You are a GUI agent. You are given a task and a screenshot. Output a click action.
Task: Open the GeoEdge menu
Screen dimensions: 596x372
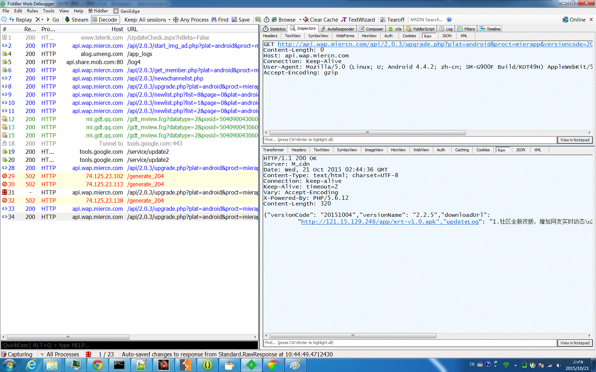point(127,11)
